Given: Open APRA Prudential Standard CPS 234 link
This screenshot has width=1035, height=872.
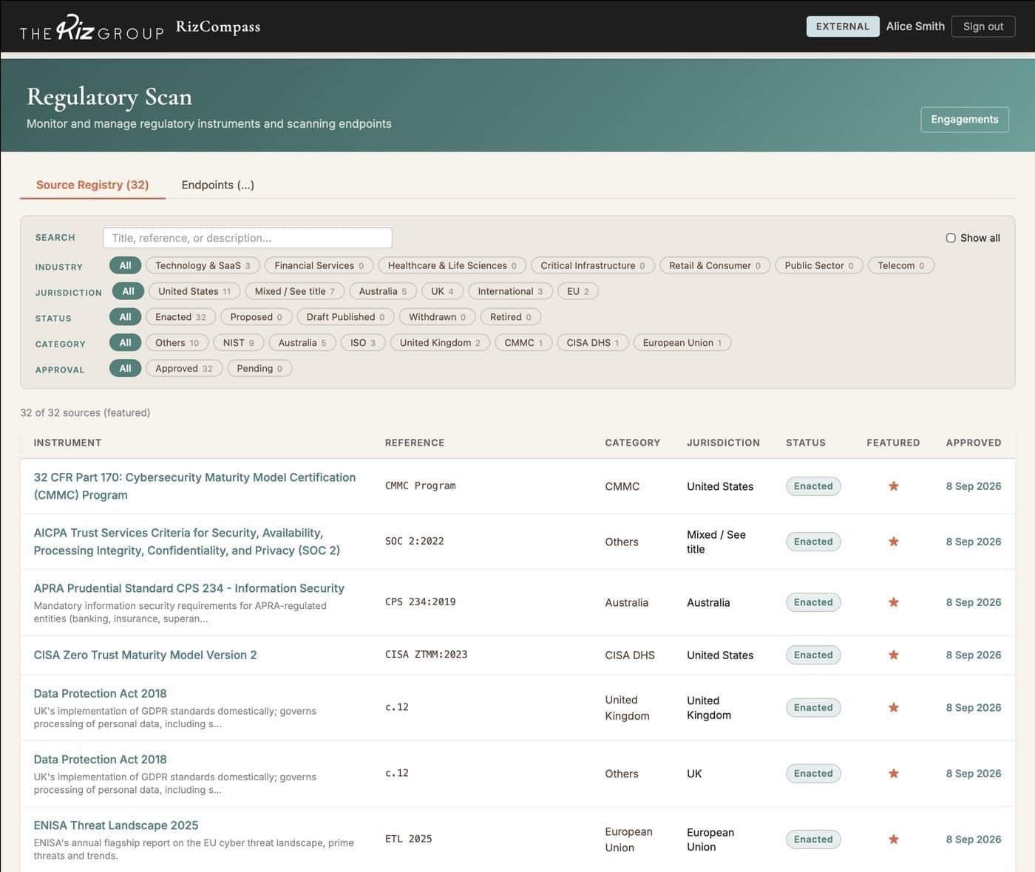Looking at the screenshot, I should click(189, 588).
